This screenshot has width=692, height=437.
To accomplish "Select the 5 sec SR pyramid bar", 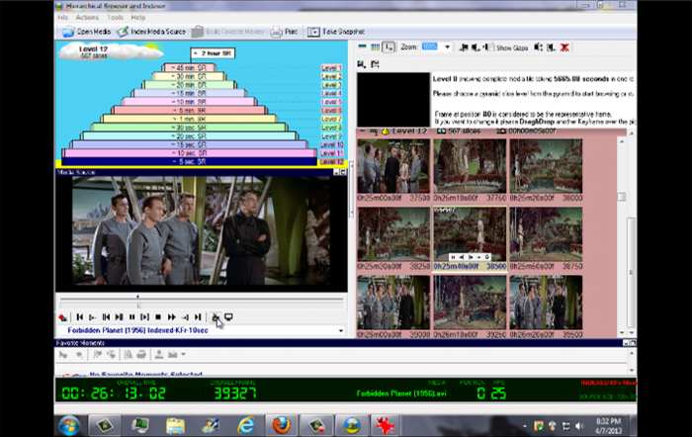I will coord(189,161).
